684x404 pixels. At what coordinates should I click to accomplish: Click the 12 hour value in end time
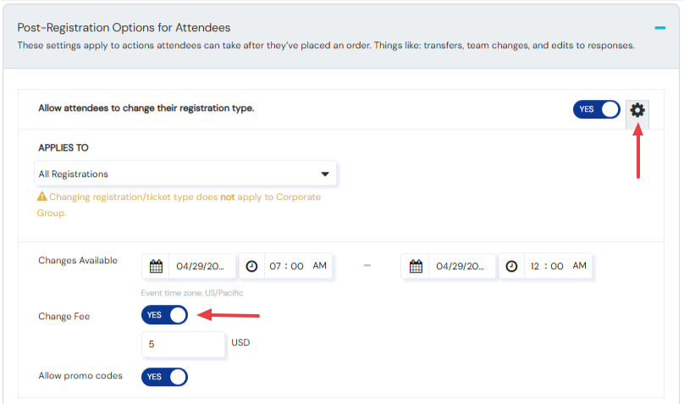(x=535, y=266)
